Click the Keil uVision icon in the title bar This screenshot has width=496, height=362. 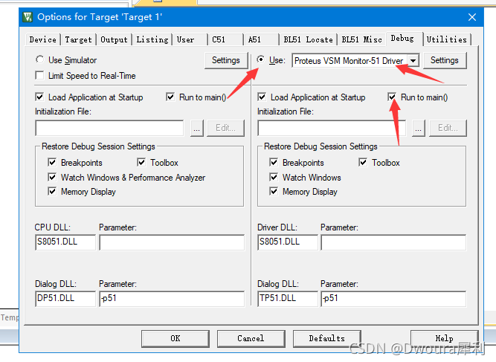coord(28,17)
